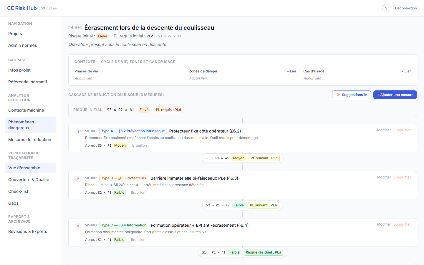Delete measure SR-002 via Supprimer
The image size is (424, 265).
[x=402, y=177]
